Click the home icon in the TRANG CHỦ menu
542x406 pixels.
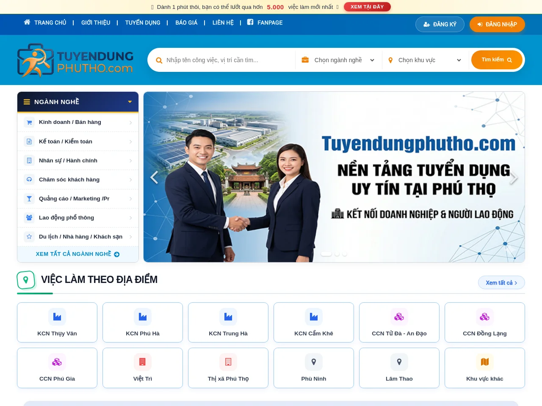pyautogui.click(x=27, y=22)
